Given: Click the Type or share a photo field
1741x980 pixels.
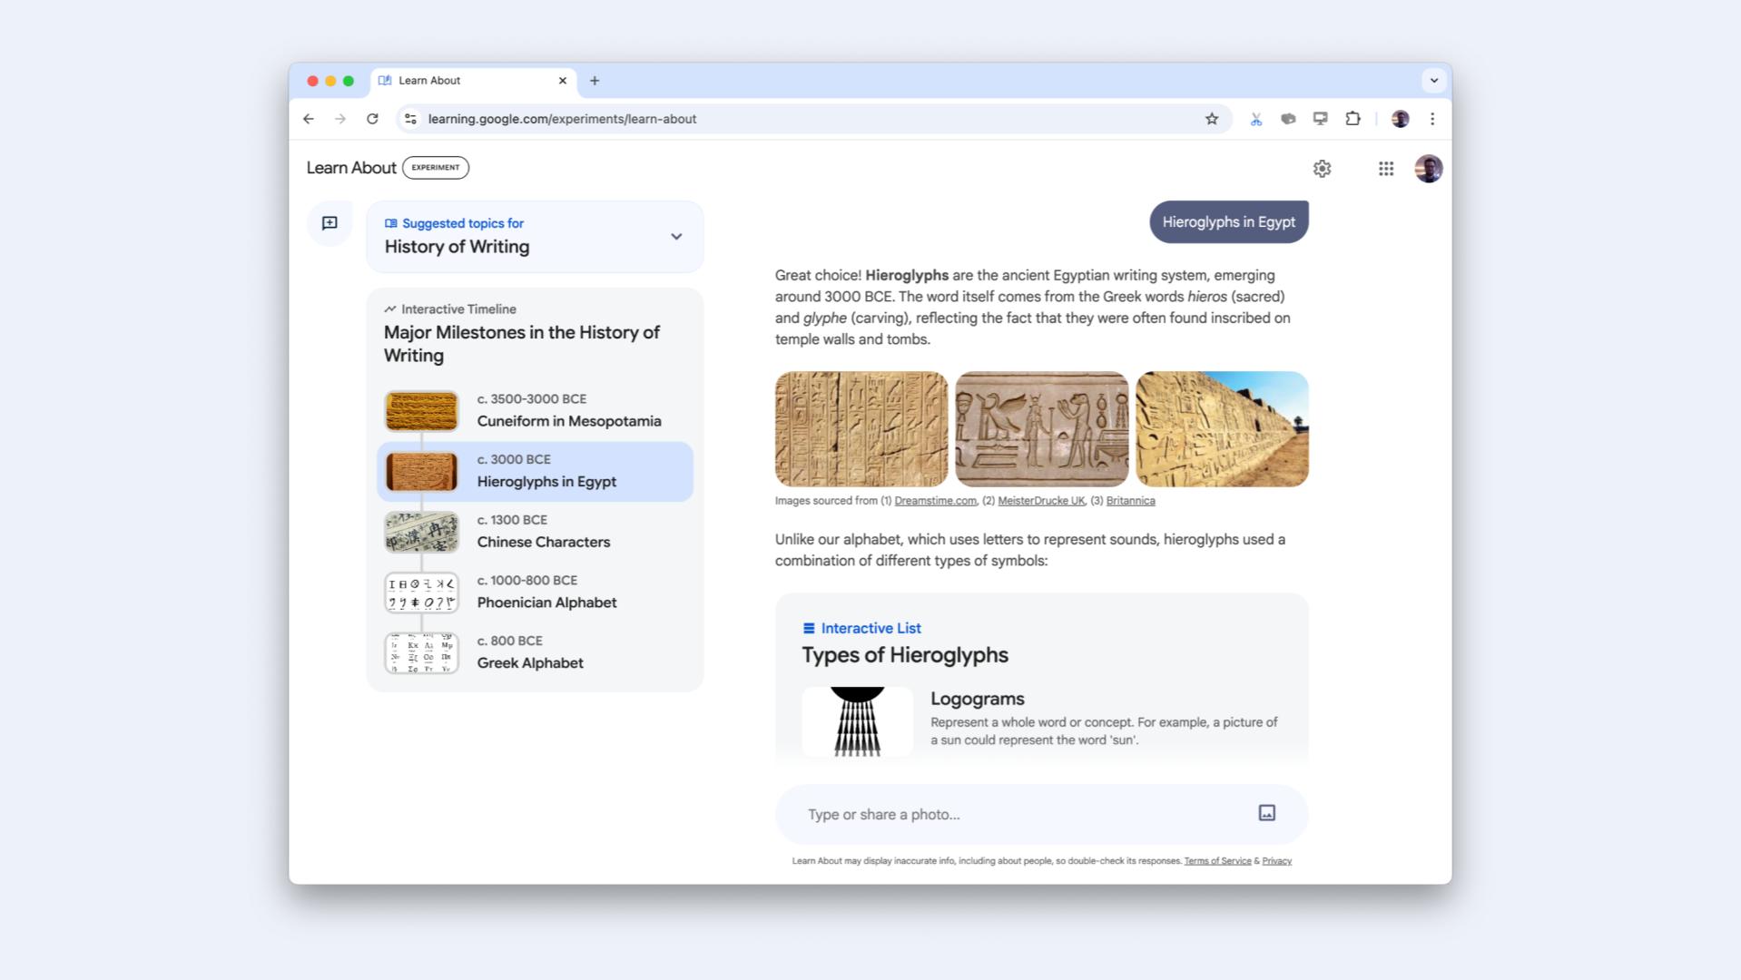Looking at the screenshot, I should [x=1017, y=814].
